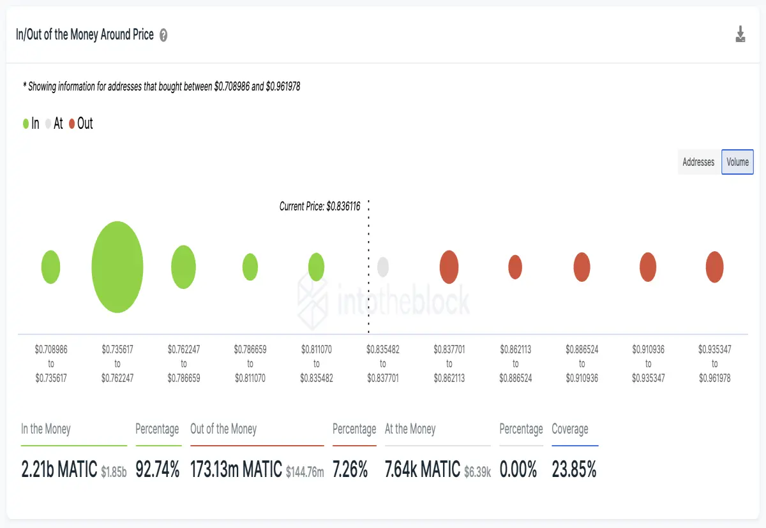Click green bubble for $0.811070 to $0.835482
Viewport: 766px width, 528px height.
tap(317, 267)
